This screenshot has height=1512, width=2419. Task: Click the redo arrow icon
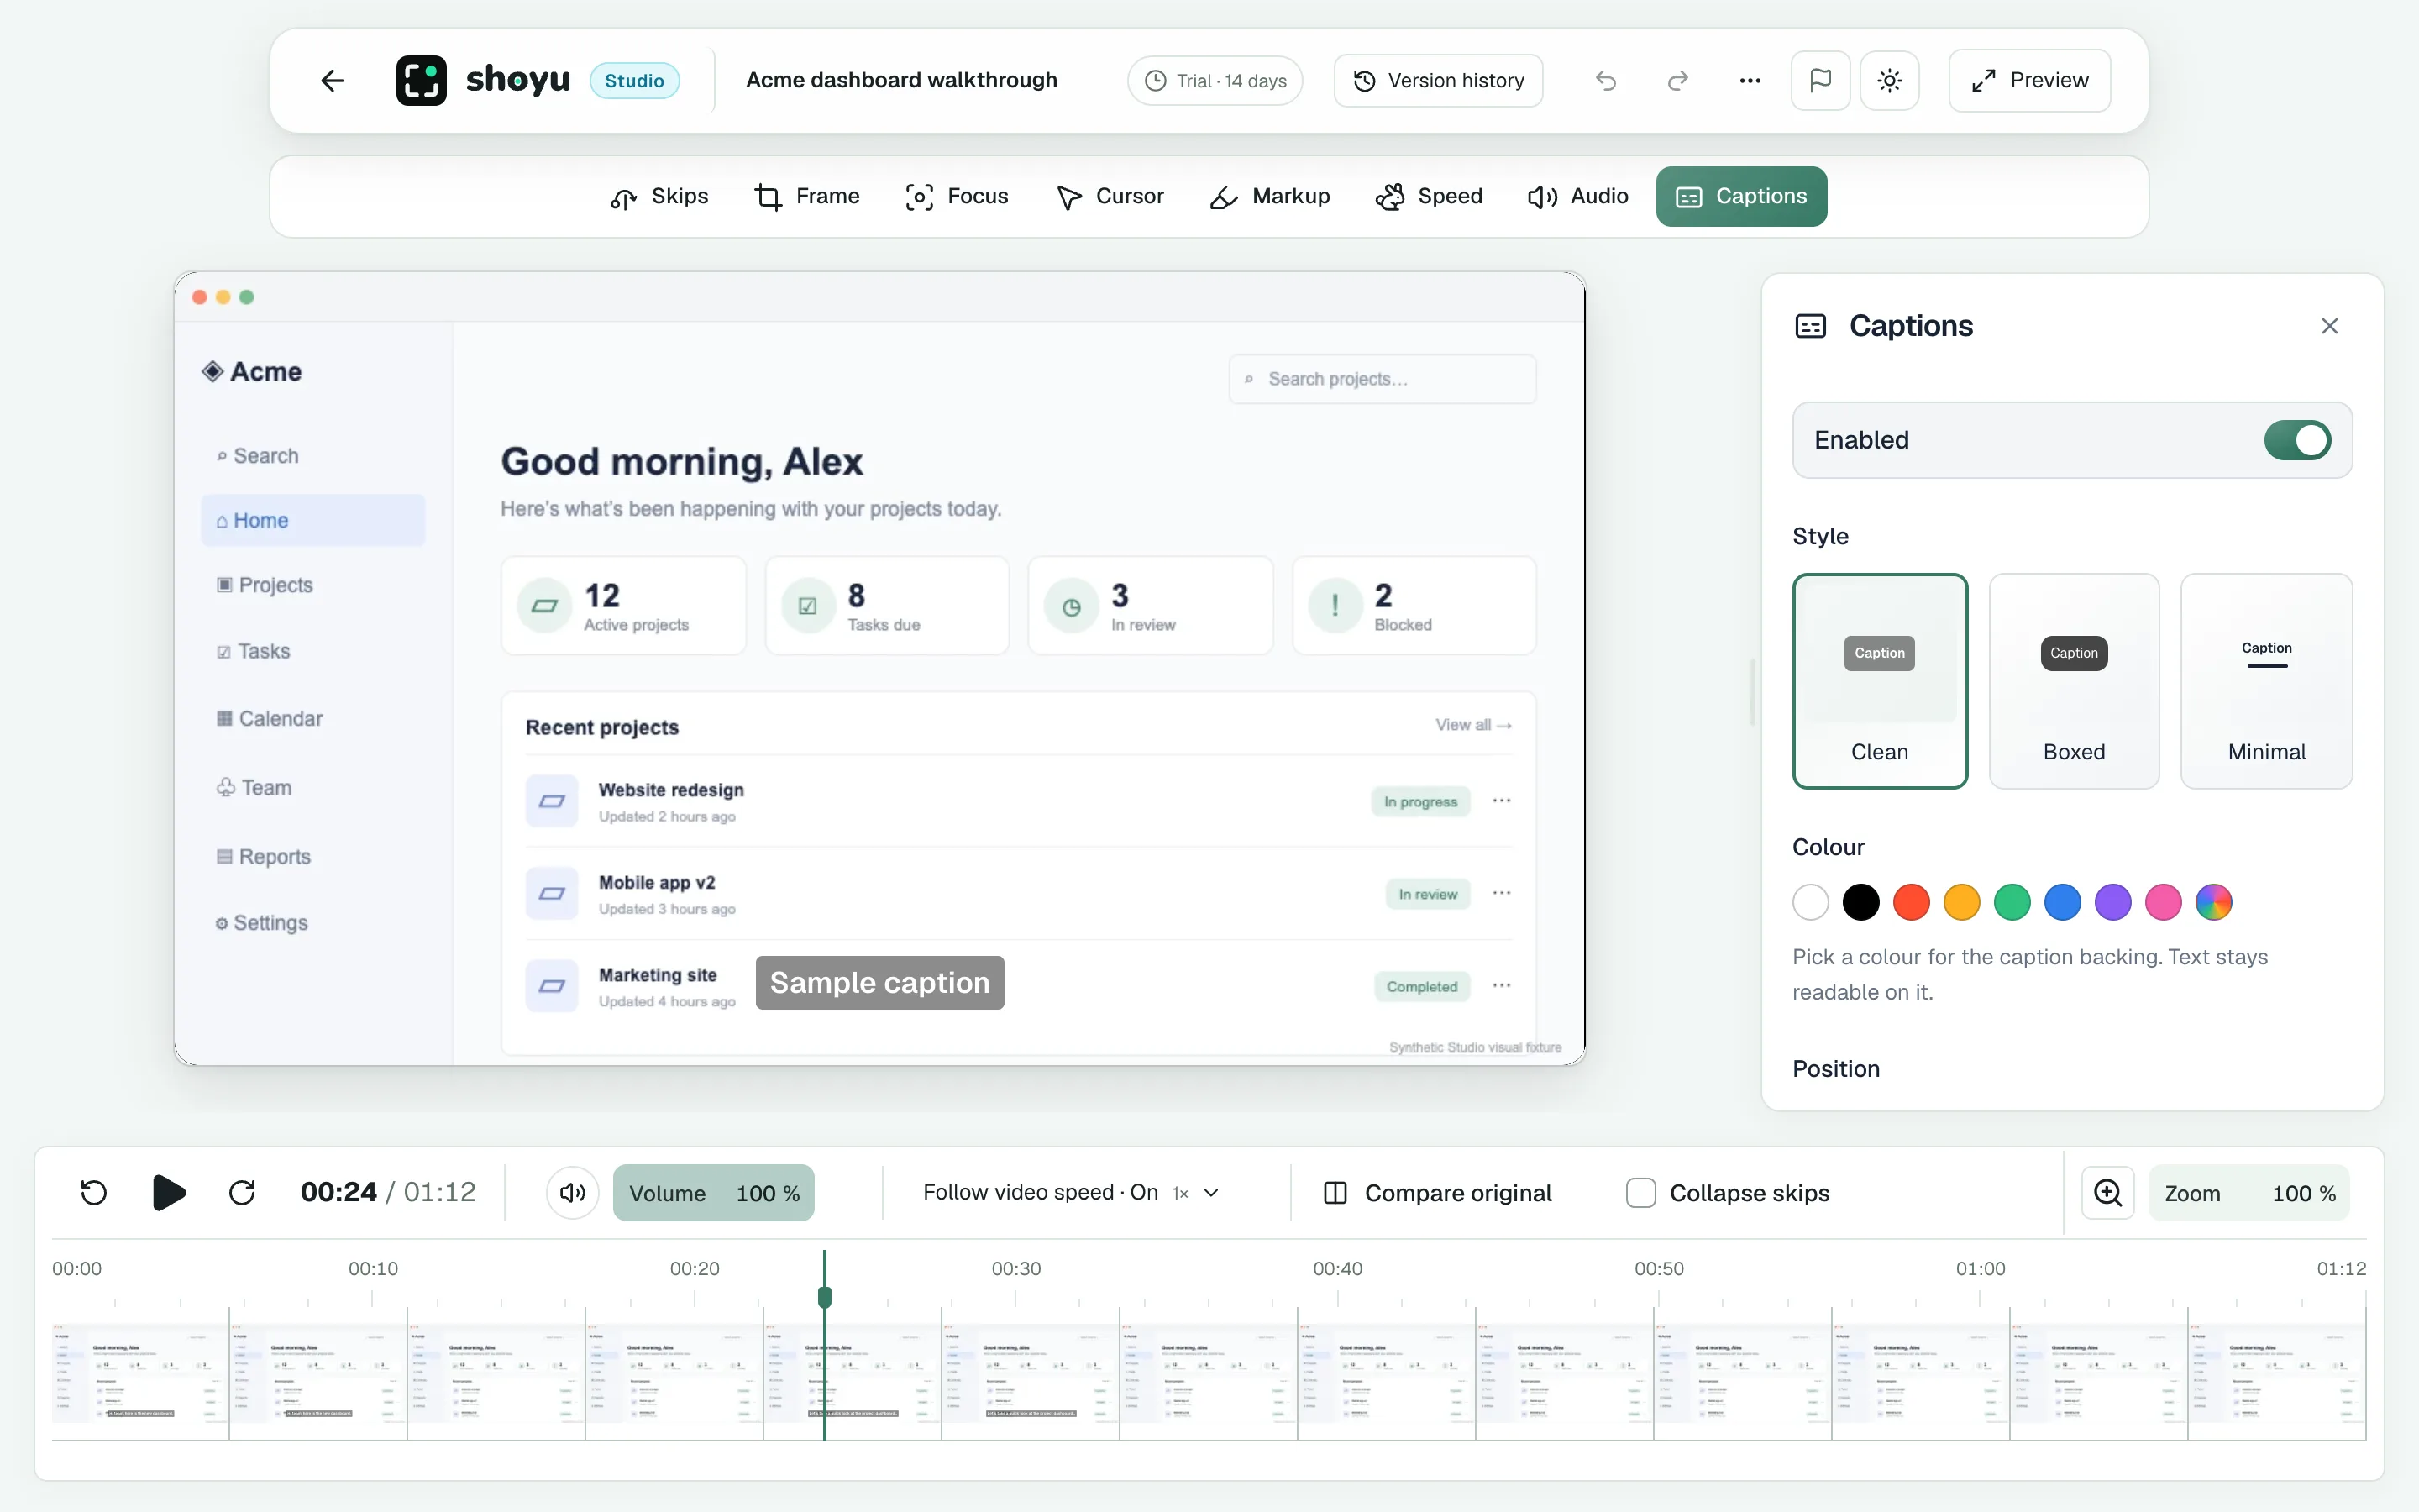tap(1677, 80)
